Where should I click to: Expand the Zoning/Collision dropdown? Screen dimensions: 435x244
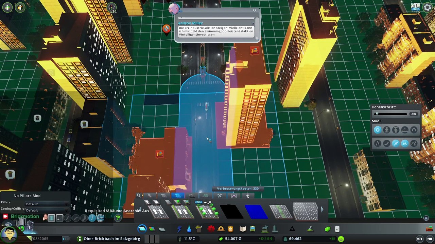[47, 210]
